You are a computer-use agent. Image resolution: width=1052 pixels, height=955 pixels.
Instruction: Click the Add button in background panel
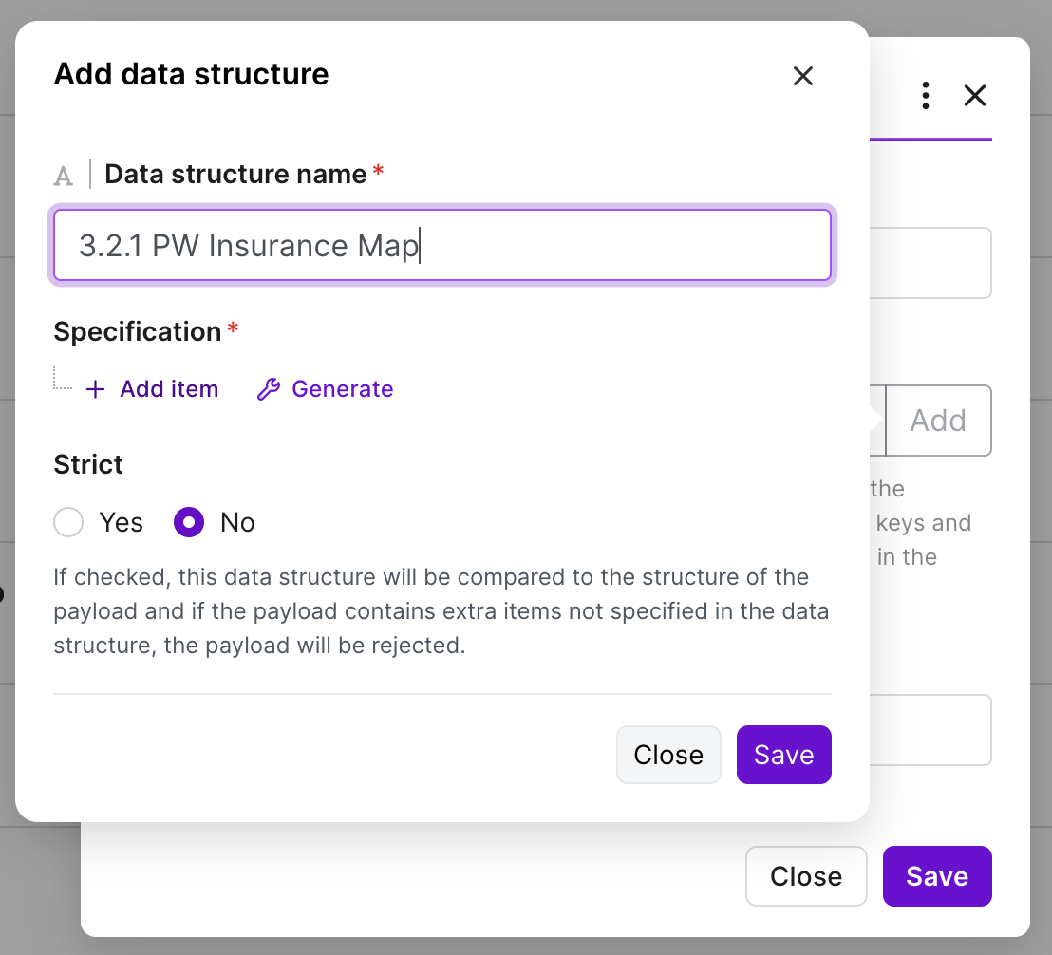938,421
